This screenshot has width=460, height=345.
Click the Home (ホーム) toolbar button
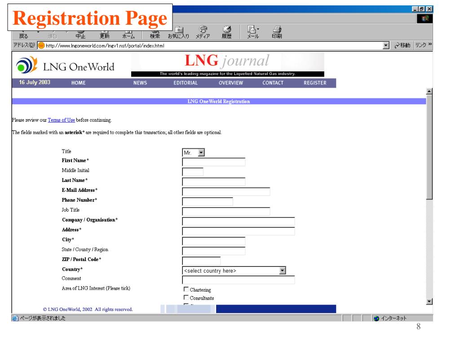pos(128,35)
